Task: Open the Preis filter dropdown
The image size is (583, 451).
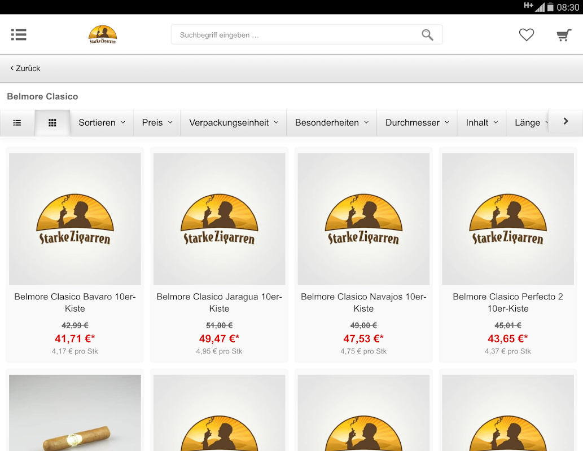Action: (x=157, y=122)
